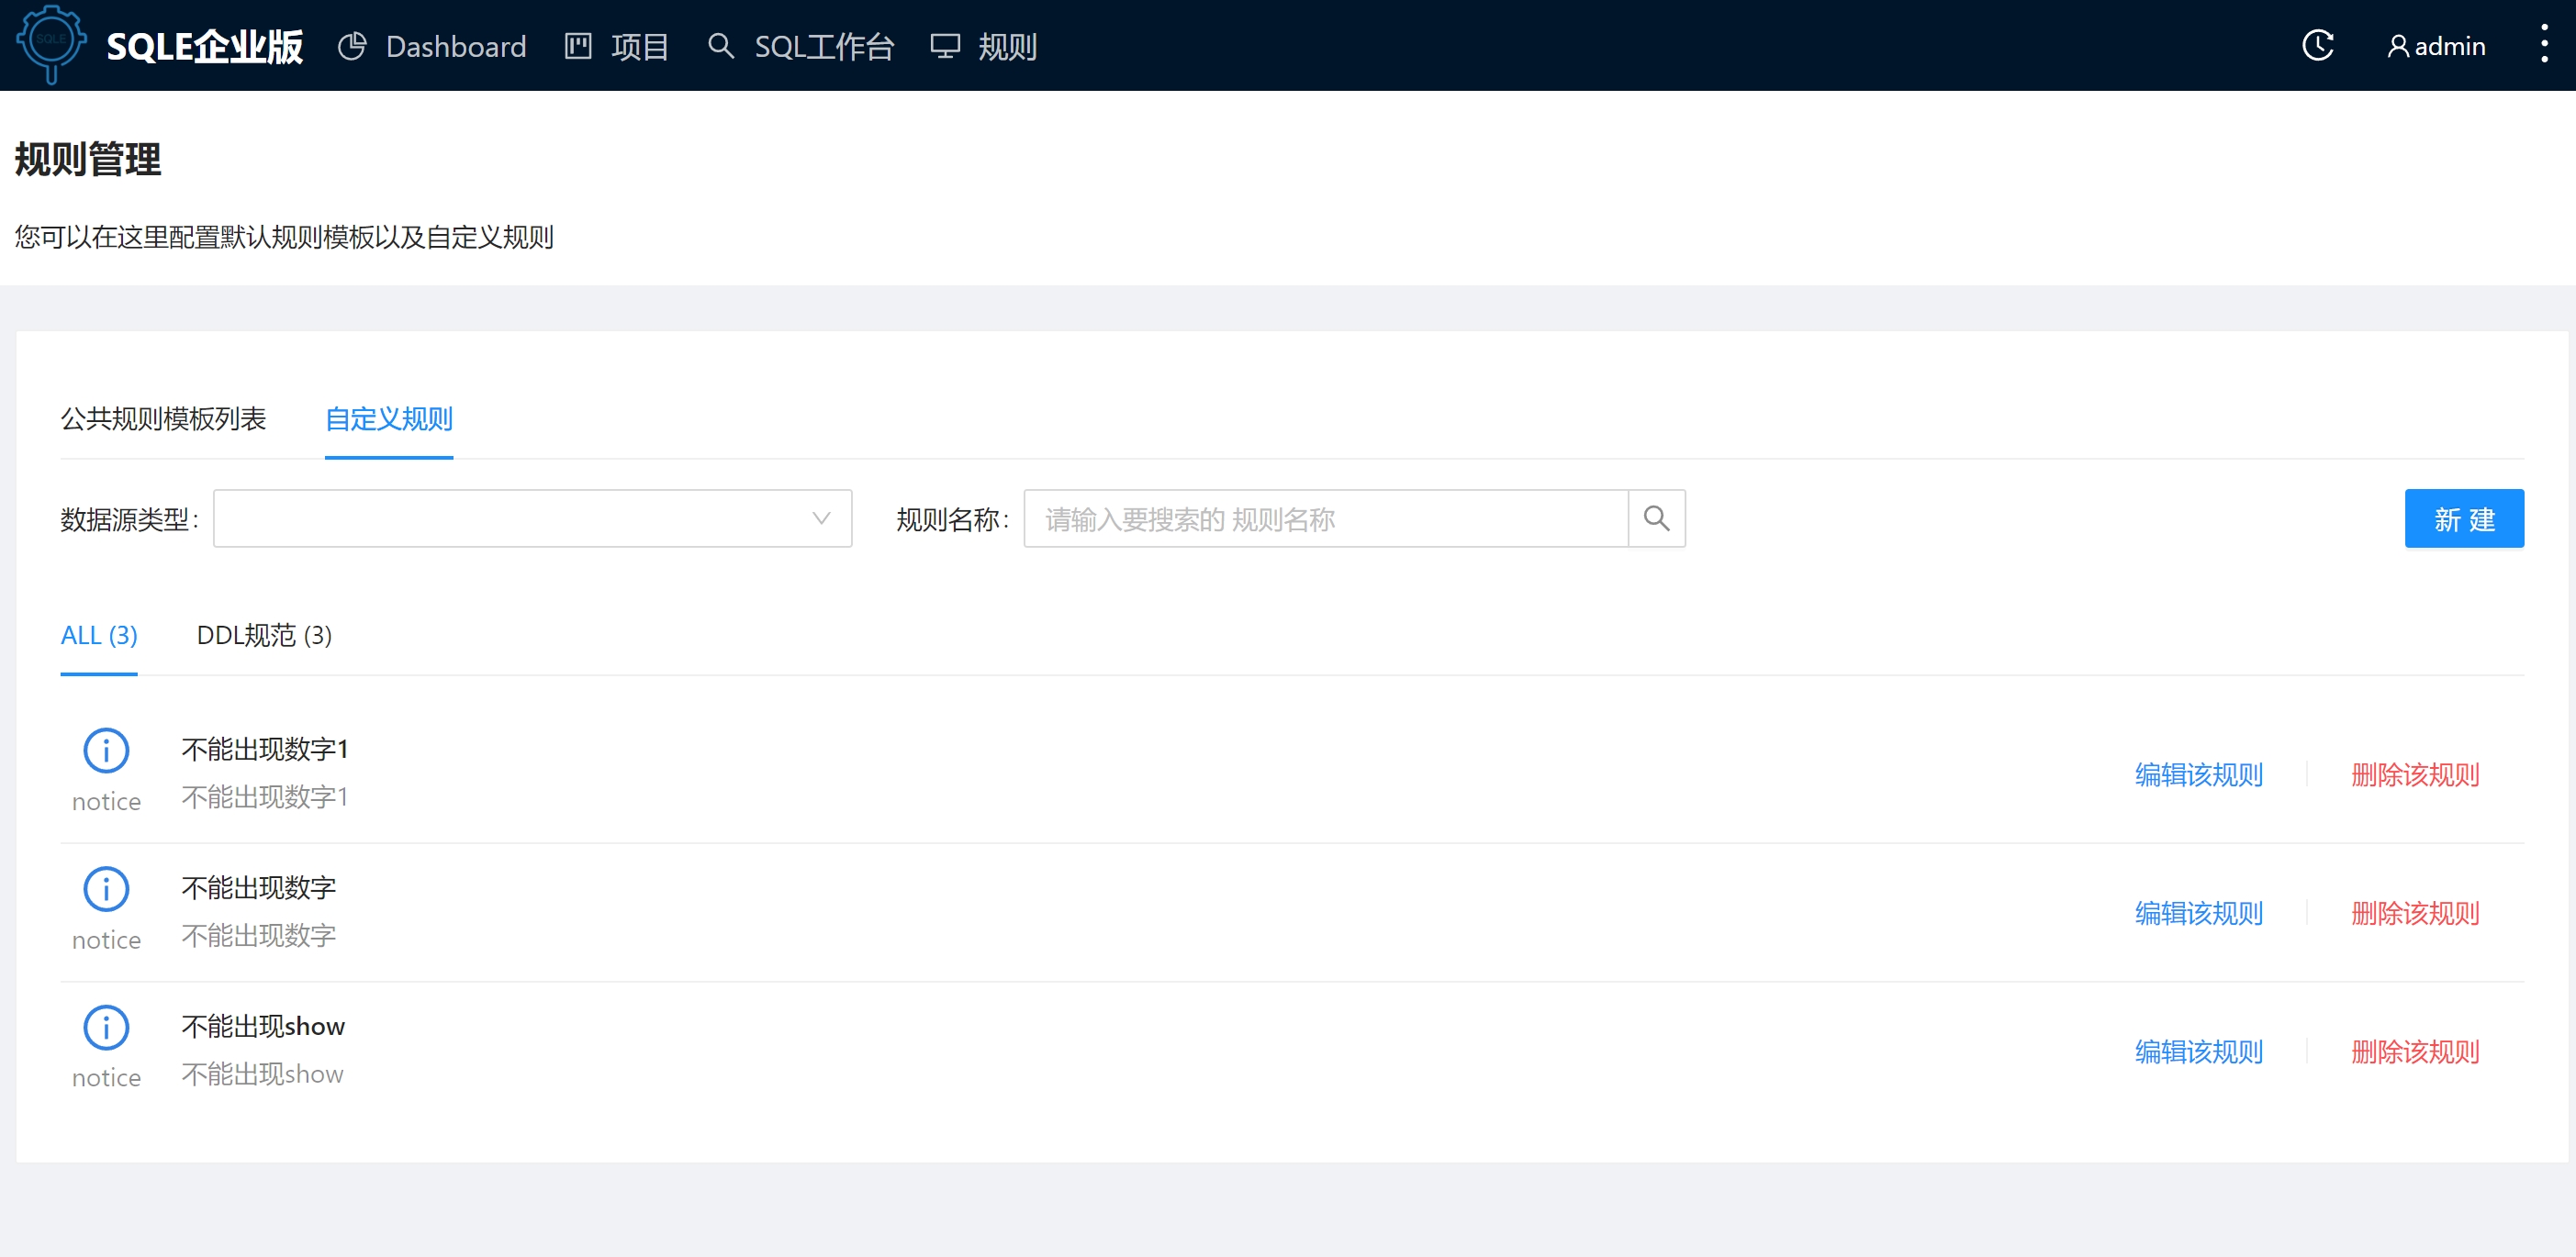This screenshot has width=2576, height=1257.
Task: Click the SQLE企业版 title text
Action: coord(205,46)
